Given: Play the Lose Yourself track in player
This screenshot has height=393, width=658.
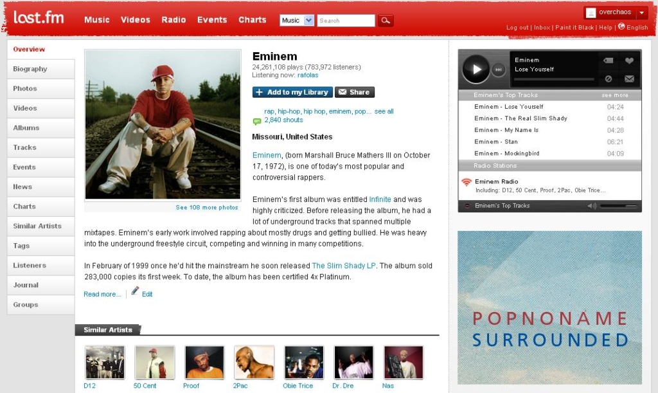Looking at the screenshot, I should [476, 69].
